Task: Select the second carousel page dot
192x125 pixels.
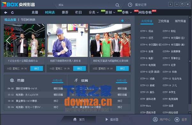Action: [x=125, y=21]
